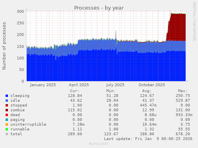Click the 'Last update' timestamp text
The width and height of the screenshot is (198, 148).
click(x=148, y=139)
